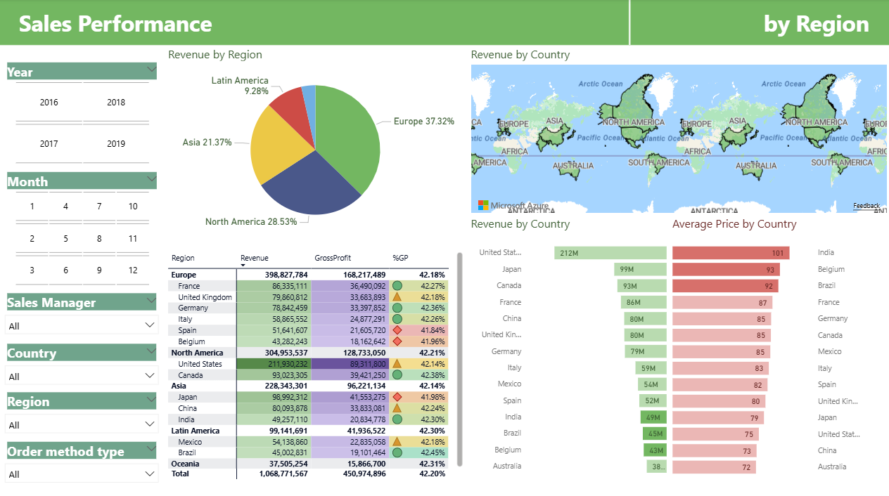This screenshot has height=496, width=889.
Task: Select the North America row in the table
Action: [197, 353]
